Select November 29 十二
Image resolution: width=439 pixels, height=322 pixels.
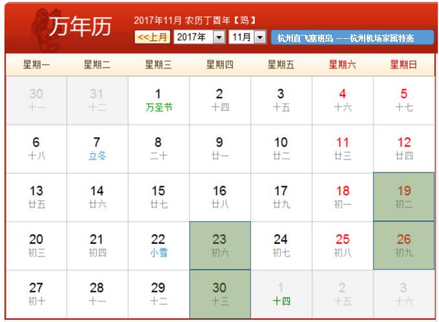[x=159, y=294]
